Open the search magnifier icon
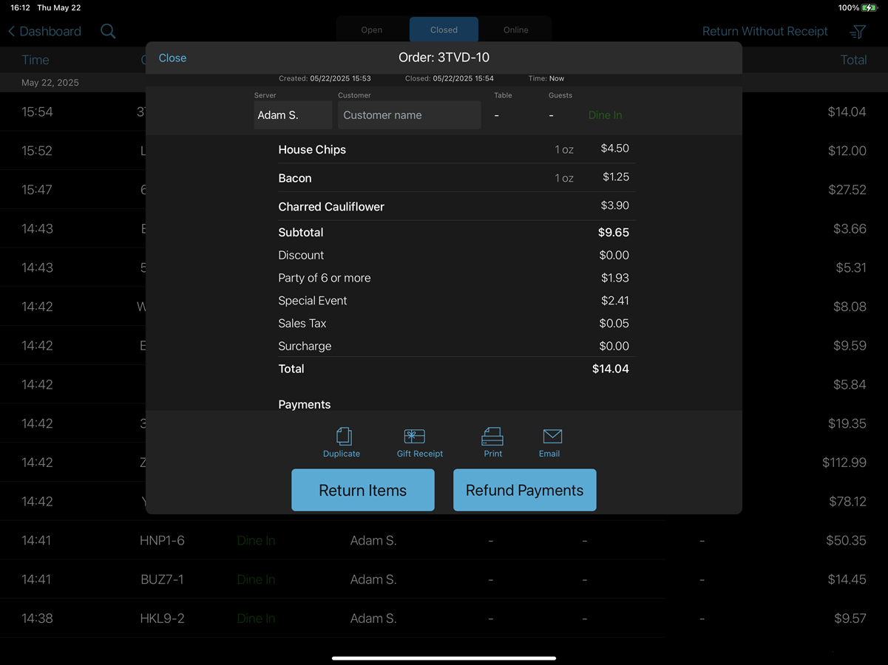Screen dimensions: 888x665 (108, 31)
